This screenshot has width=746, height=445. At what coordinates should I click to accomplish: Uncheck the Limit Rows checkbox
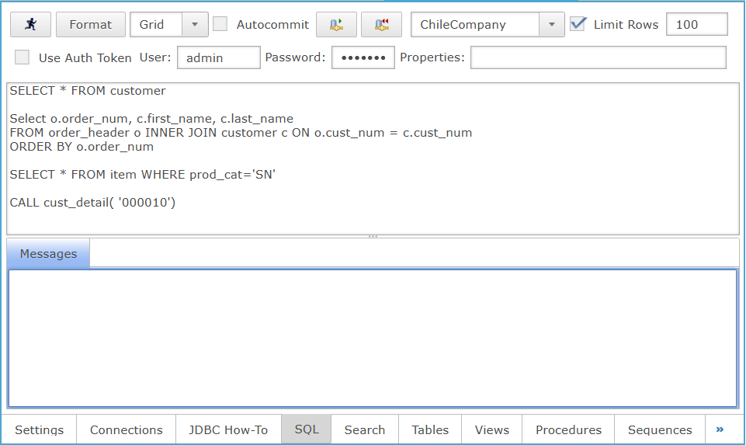[578, 24]
